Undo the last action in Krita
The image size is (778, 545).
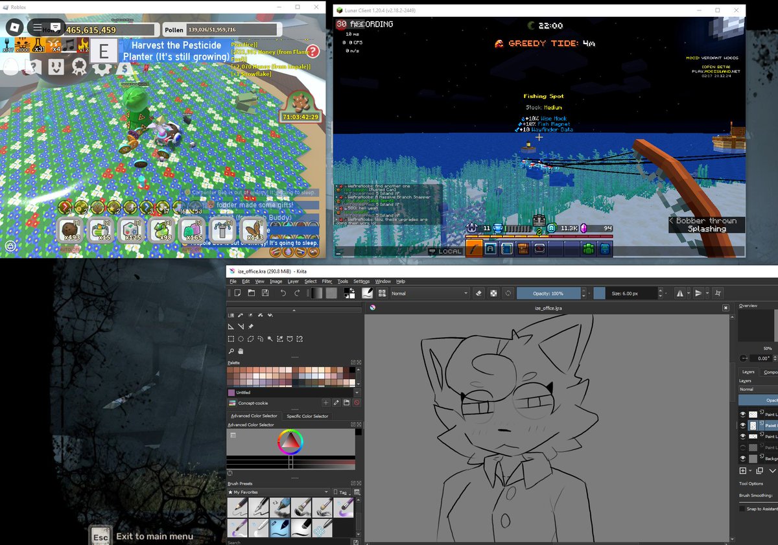click(x=283, y=293)
